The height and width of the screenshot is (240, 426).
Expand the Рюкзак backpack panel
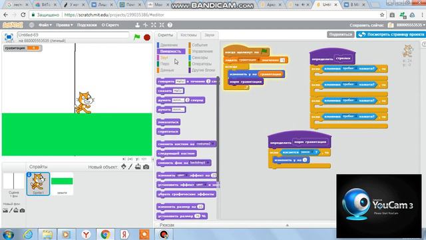click(287, 225)
